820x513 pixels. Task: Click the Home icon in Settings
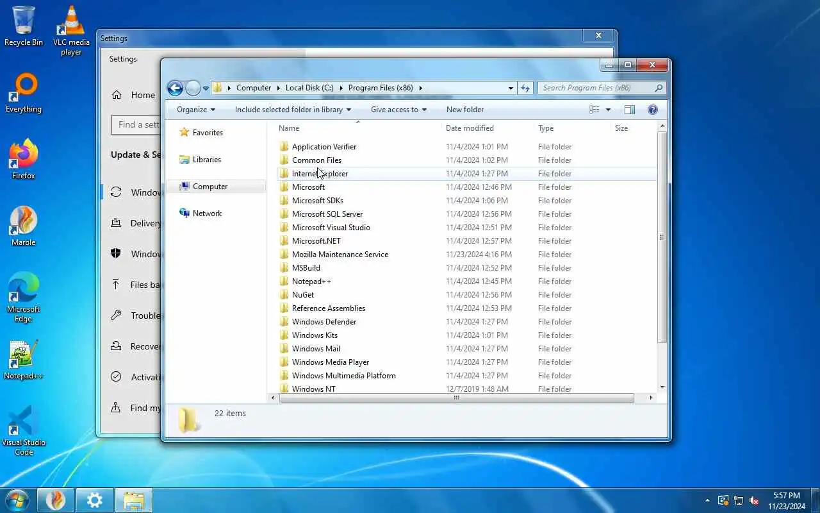coord(117,95)
